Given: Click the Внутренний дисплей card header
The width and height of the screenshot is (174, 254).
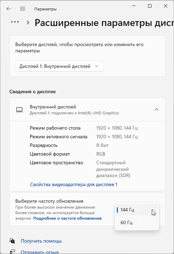Looking at the screenshot, I should pyautogui.click(x=87, y=110).
